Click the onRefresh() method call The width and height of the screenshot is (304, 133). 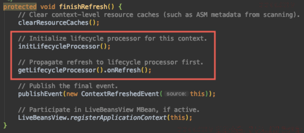pyautogui.click(x=127, y=70)
